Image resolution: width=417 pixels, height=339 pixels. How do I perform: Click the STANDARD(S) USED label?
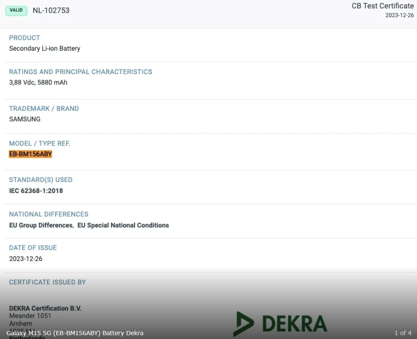41,180
